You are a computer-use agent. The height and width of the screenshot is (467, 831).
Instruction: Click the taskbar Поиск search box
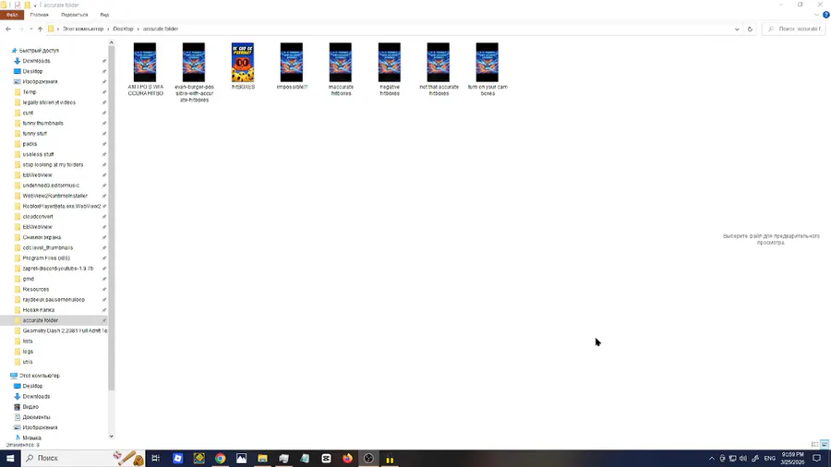tap(83, 459)
